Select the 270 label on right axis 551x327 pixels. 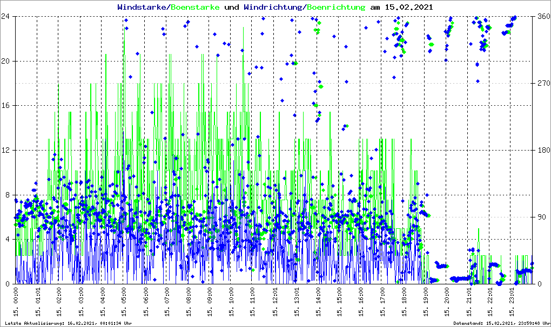(543, 84)
